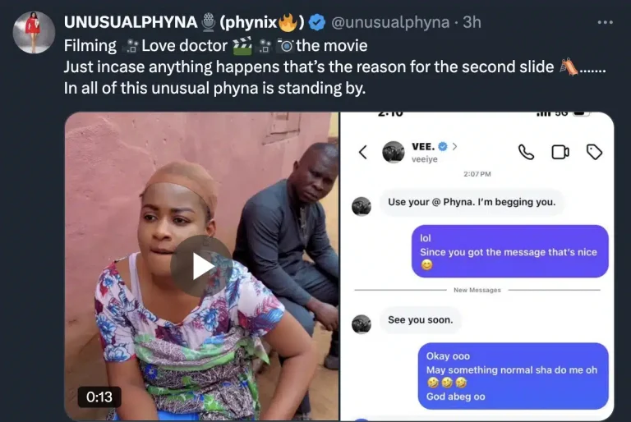Tap the 'Since you got the message' bubble

510,251
